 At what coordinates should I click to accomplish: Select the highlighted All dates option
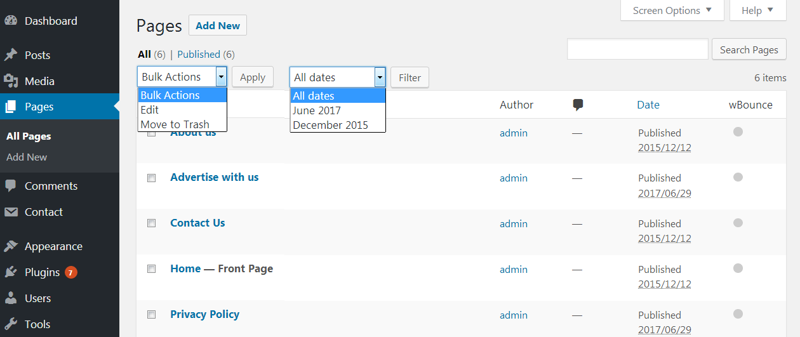[338, 96]
